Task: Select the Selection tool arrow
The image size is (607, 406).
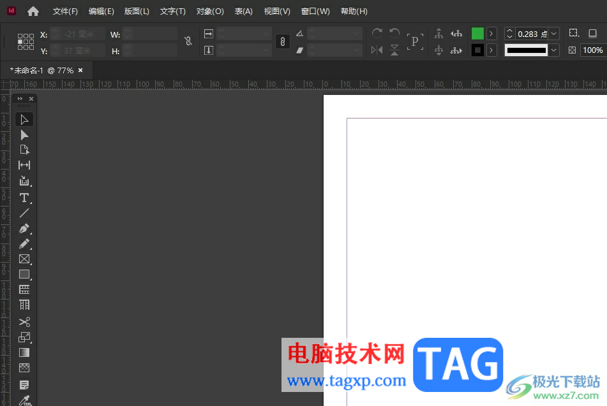Action: pos(24,119)
